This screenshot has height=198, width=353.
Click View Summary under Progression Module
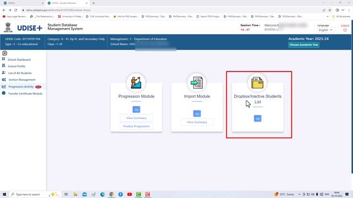136,118
